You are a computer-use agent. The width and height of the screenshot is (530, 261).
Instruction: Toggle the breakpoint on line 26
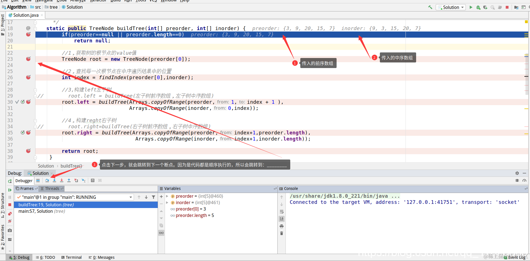28,77
